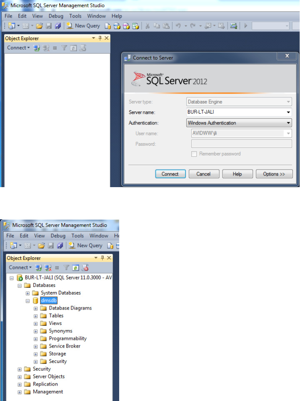
Task: Click New Query in the lower SSMS toolbar
Action: pos(85,246)
